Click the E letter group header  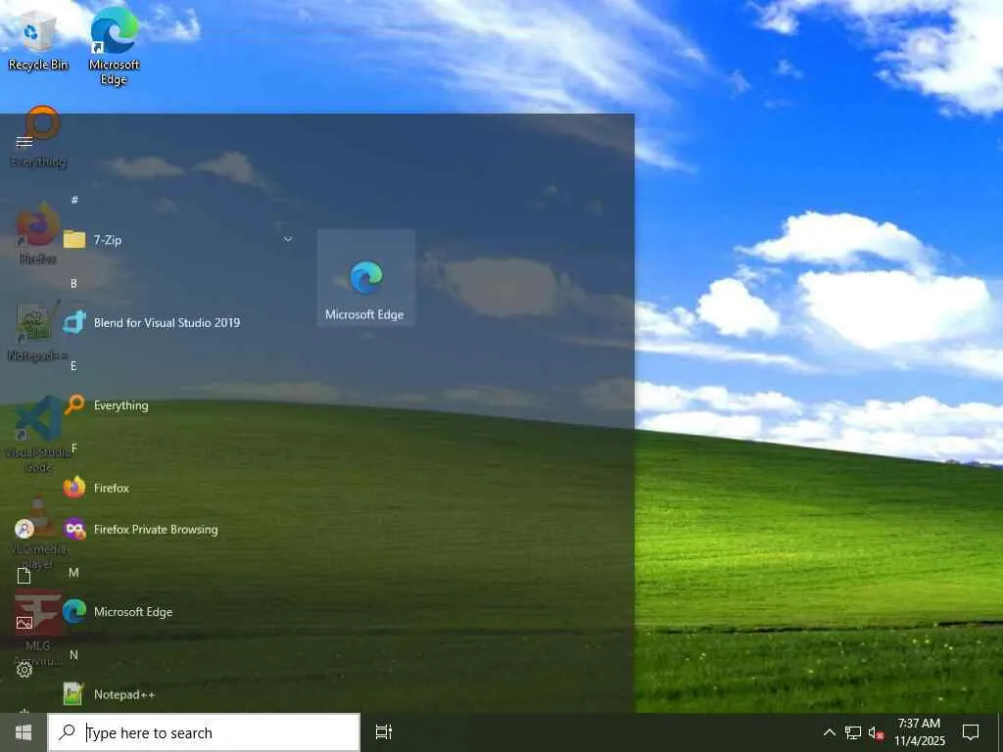[73, 366]
